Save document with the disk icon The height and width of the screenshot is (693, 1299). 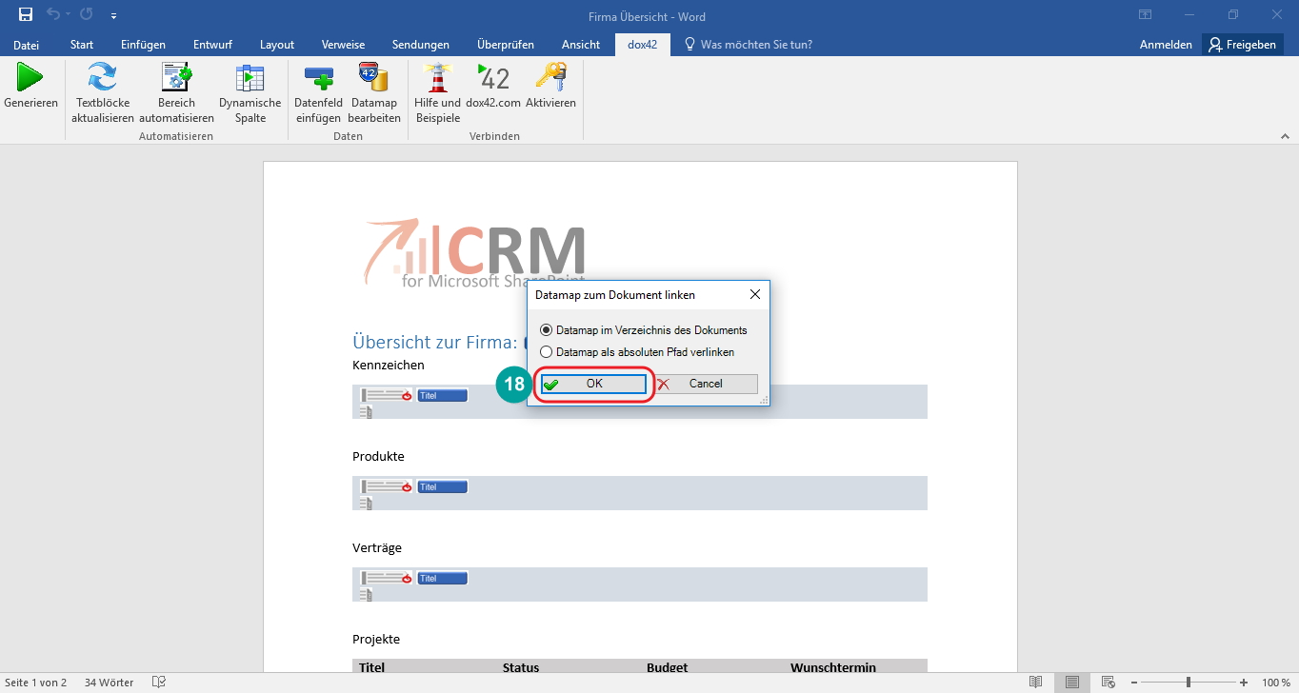tap(26, 15)
